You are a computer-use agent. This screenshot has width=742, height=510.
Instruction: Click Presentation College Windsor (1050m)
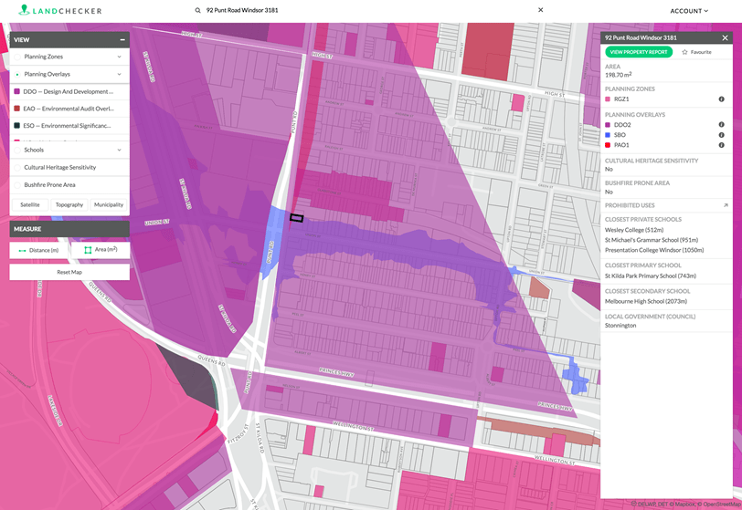(x=654, y=250)
